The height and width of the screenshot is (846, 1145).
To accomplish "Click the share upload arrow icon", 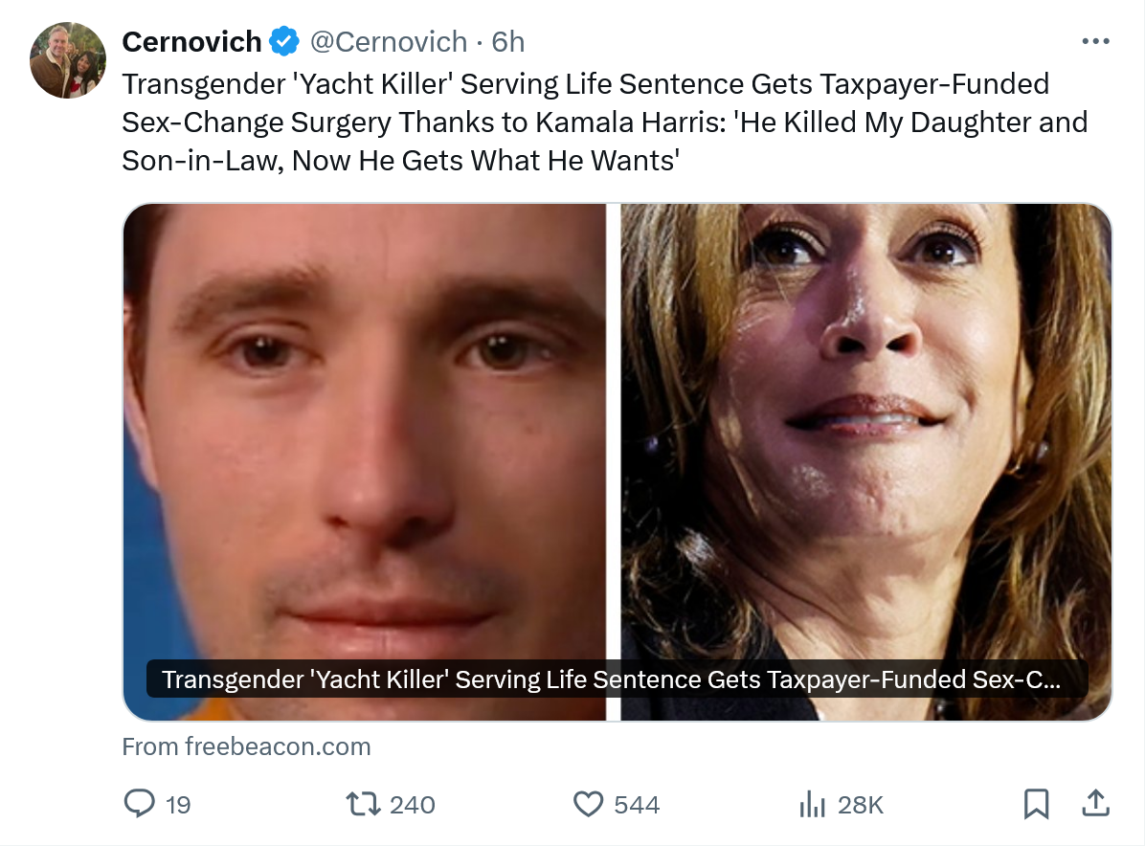I will click(x=1095, y=803).
